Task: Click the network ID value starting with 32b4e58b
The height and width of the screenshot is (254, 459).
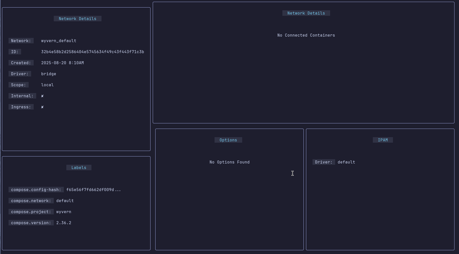Action: tap(92, 52)
